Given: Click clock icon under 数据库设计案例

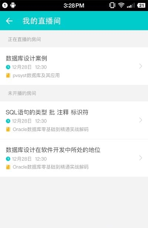Looking at the screenshot, I should click(8, 67).
